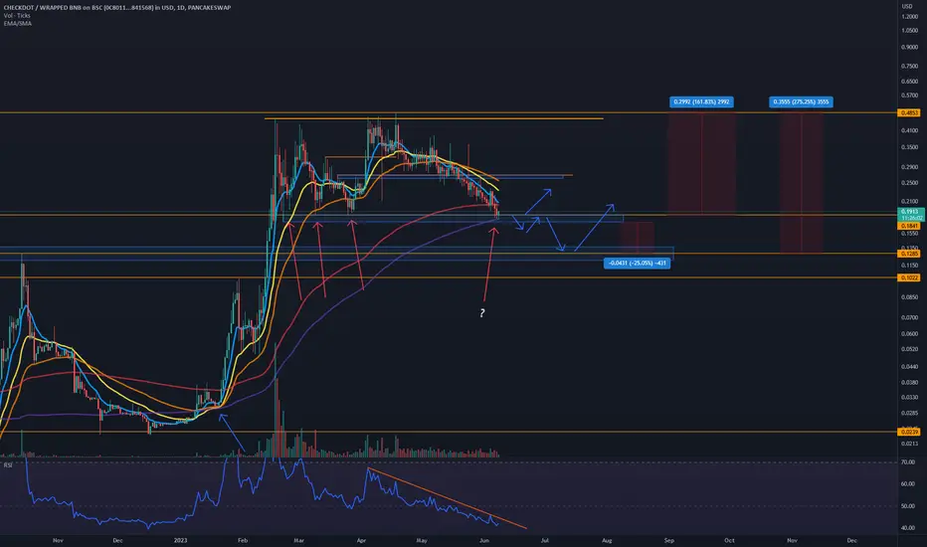Click the 0.0285 price axis tick

pyautogui.click(x=909, y=414)
